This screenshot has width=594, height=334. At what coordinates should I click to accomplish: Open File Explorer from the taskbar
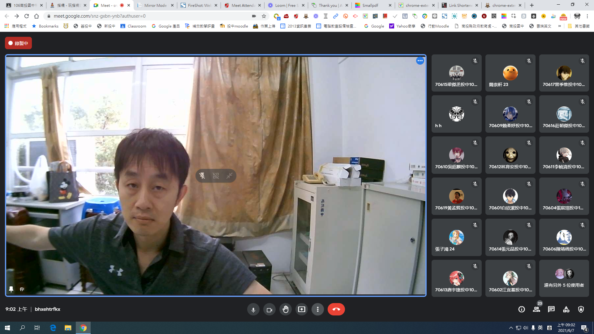(68, 328)
